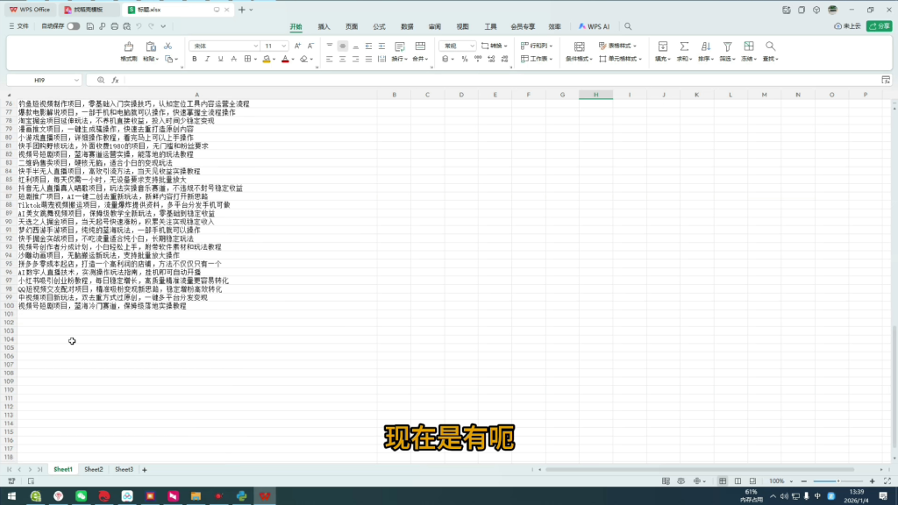Switch to Sheet2 worksheet
898x505 pixels.
click(92, 469)
